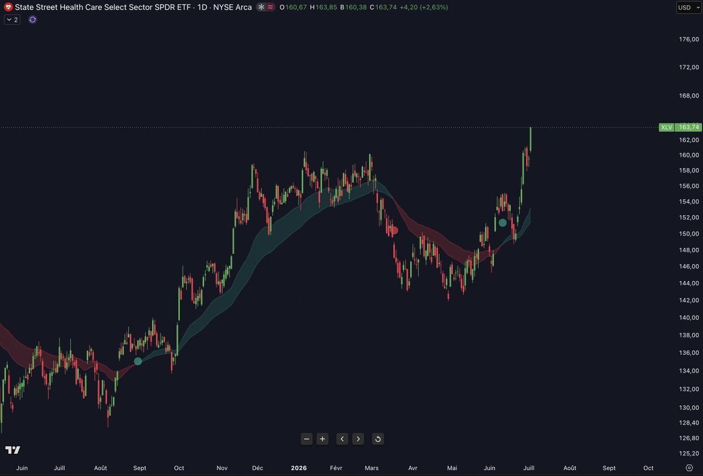
Task: Click the Nov label on time axis
Action: coord(222,468)
